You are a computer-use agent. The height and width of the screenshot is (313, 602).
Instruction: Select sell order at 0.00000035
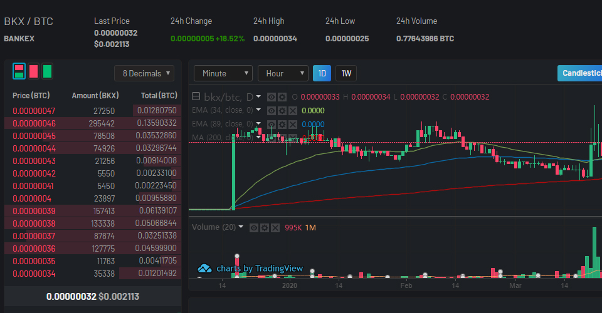pos(93,261)
